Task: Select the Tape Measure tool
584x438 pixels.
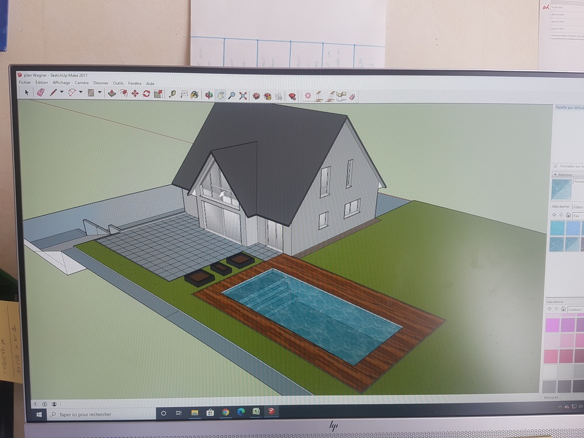Action: tap(172, 94)
